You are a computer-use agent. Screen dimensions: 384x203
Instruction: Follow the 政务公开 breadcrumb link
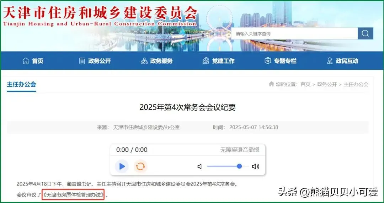327,84
